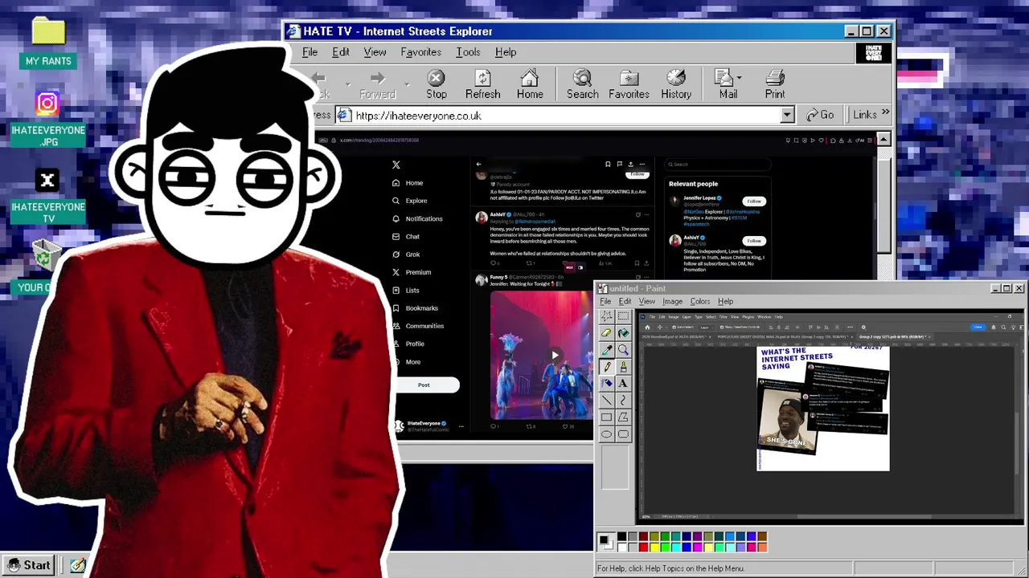Image resolution: width=1029 pixels, height=578 pixels.
Task: Click the Stop icon in browser toolbar
Action: 437,83
